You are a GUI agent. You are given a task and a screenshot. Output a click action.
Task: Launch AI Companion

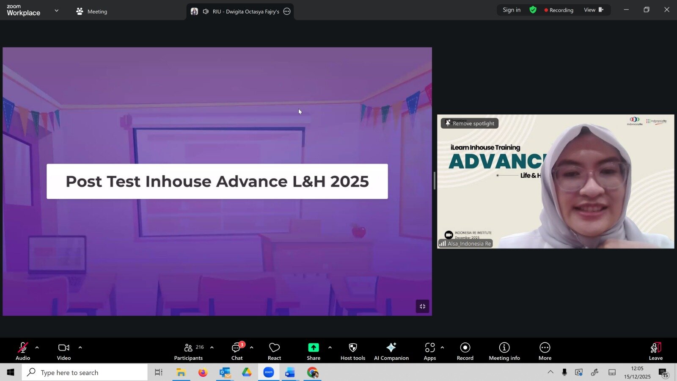(x=391, y=351)
